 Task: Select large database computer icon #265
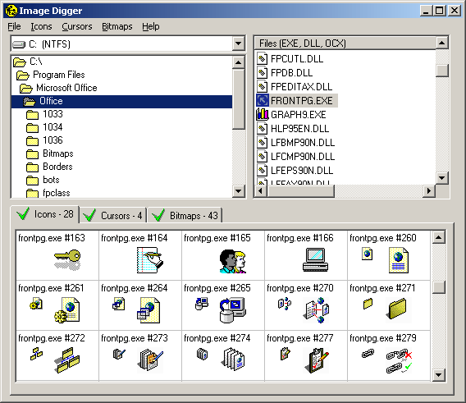point(233,310)
